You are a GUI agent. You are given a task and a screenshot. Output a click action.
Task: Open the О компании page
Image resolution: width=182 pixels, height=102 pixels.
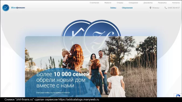94,3
